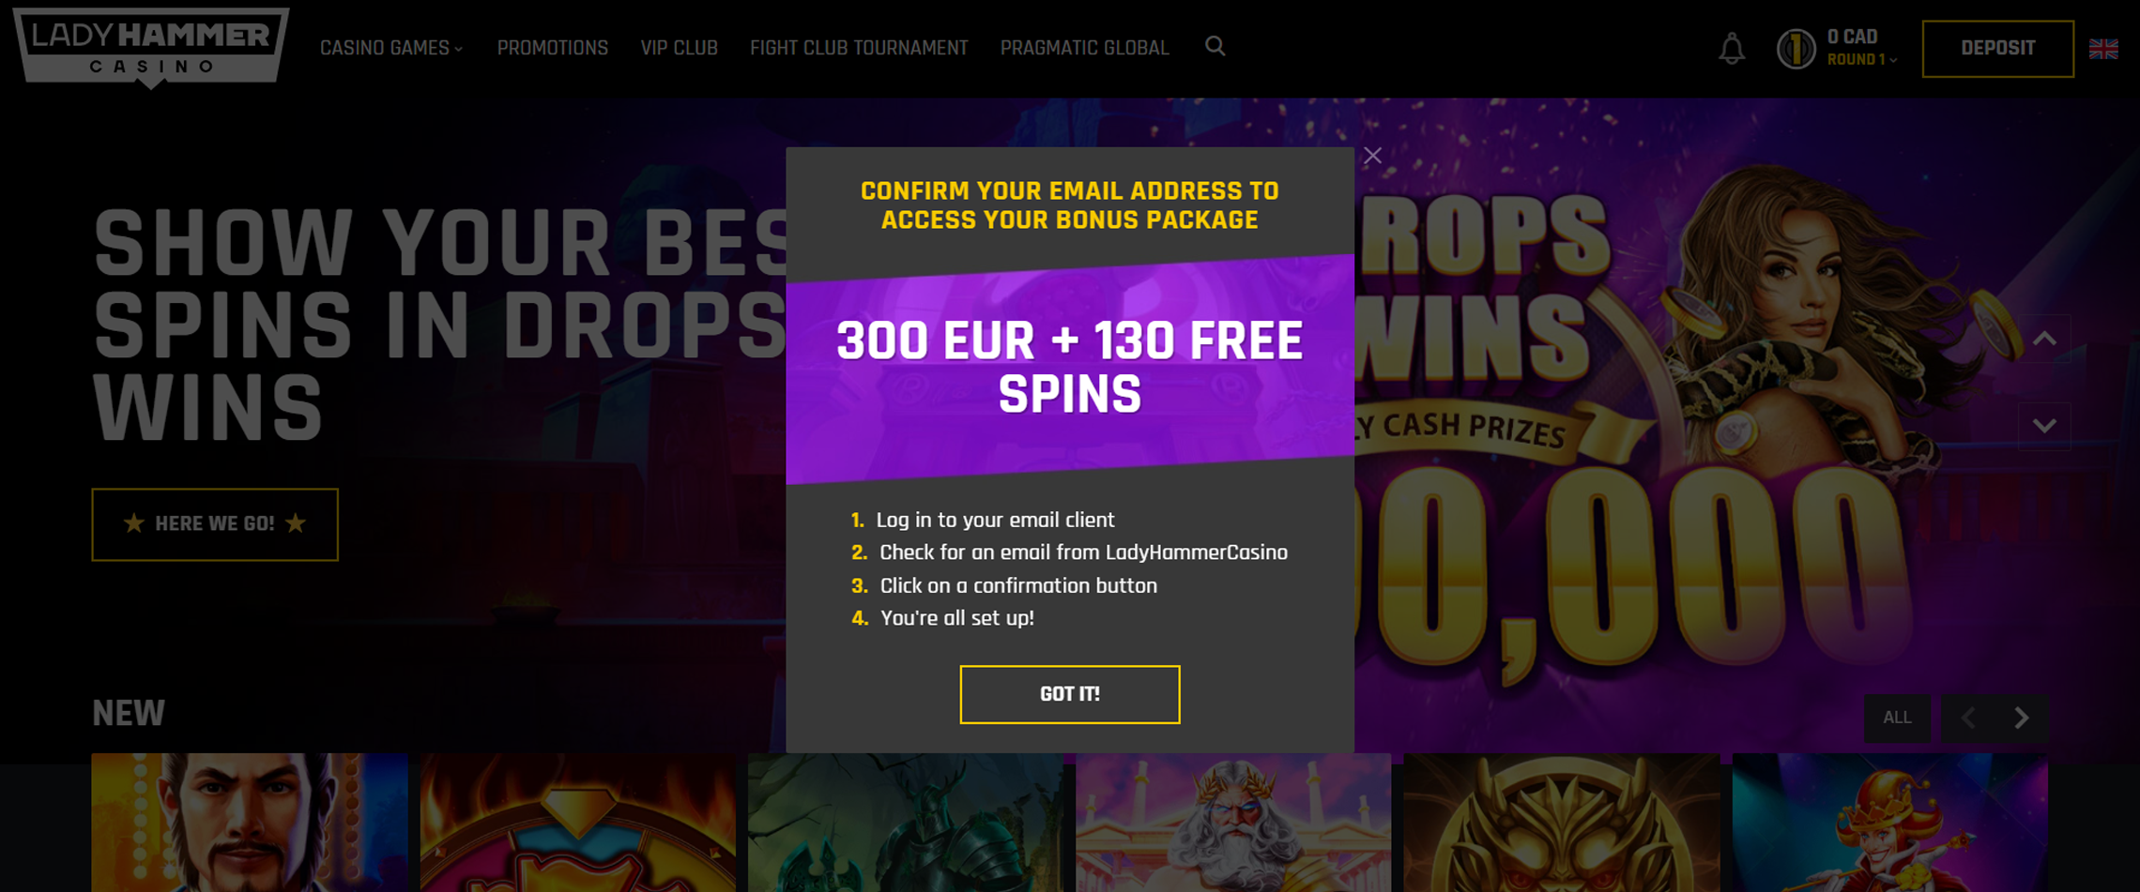Go to next banner slide arrow
Viewport: 2140px width, 892px height.
(x=2044, y=426)
